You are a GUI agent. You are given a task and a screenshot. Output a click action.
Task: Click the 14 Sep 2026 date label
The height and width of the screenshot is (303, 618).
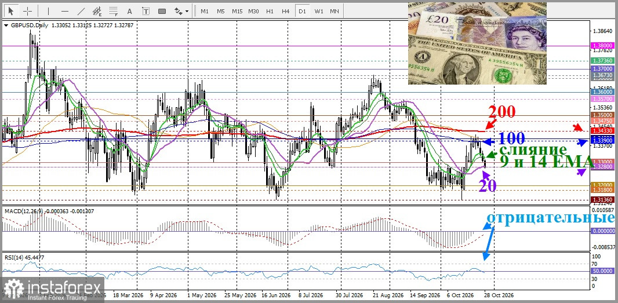pos(425,295)
